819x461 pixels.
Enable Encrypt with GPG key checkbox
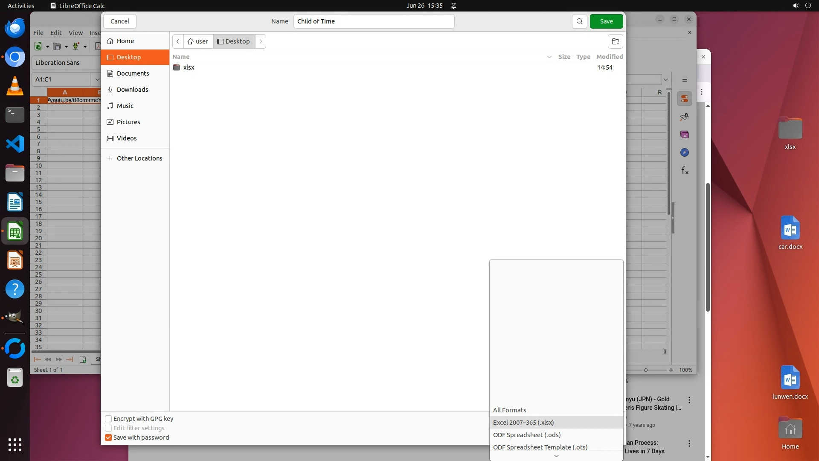click(108, 419)
